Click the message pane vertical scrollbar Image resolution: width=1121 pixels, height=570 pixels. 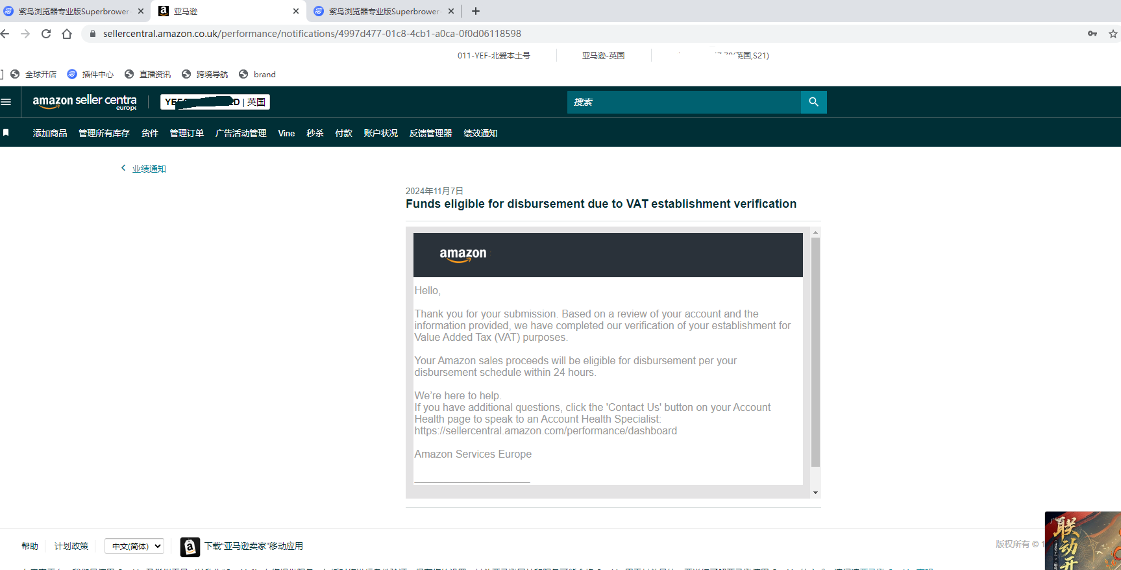coord(815,351)
